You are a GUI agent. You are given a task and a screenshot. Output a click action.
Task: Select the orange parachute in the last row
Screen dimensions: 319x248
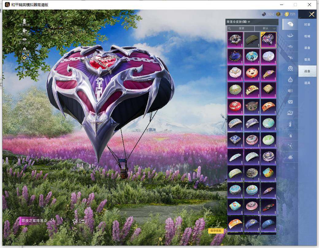(235, 223)
